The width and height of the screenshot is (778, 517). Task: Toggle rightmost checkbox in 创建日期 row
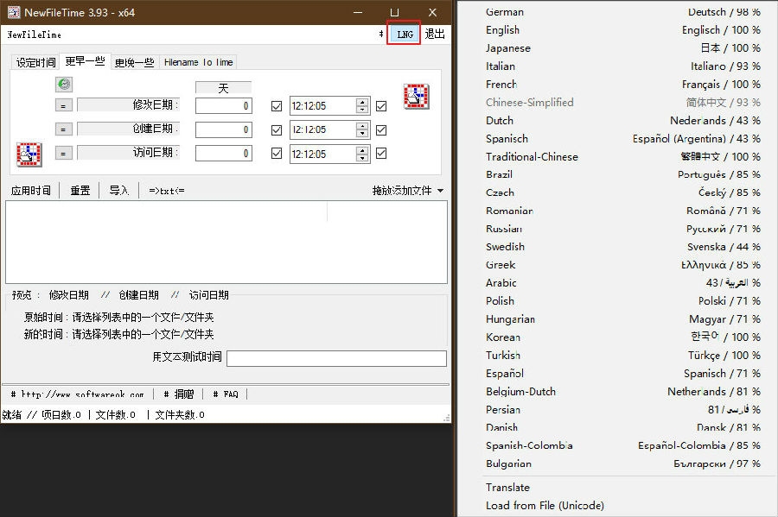point(381,129)
